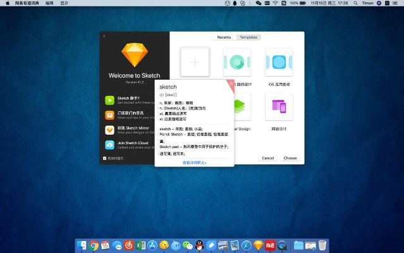The height and width of the screenshot is (253, 404).
Task: Open Calendar in the dock
Action: 106,245
